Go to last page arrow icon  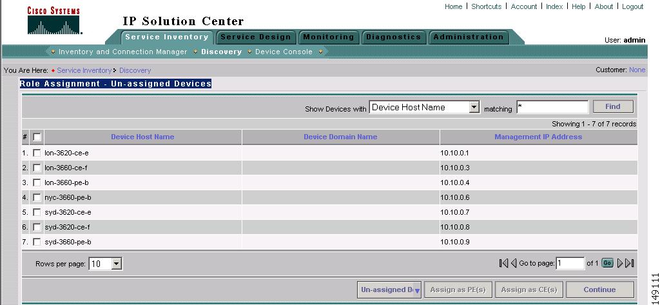pos(629,263)
